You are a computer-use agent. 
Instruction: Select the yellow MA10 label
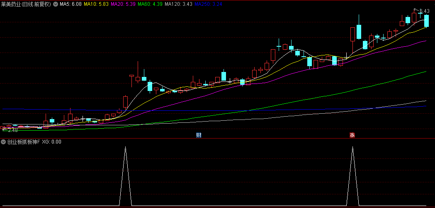[96, 4]
